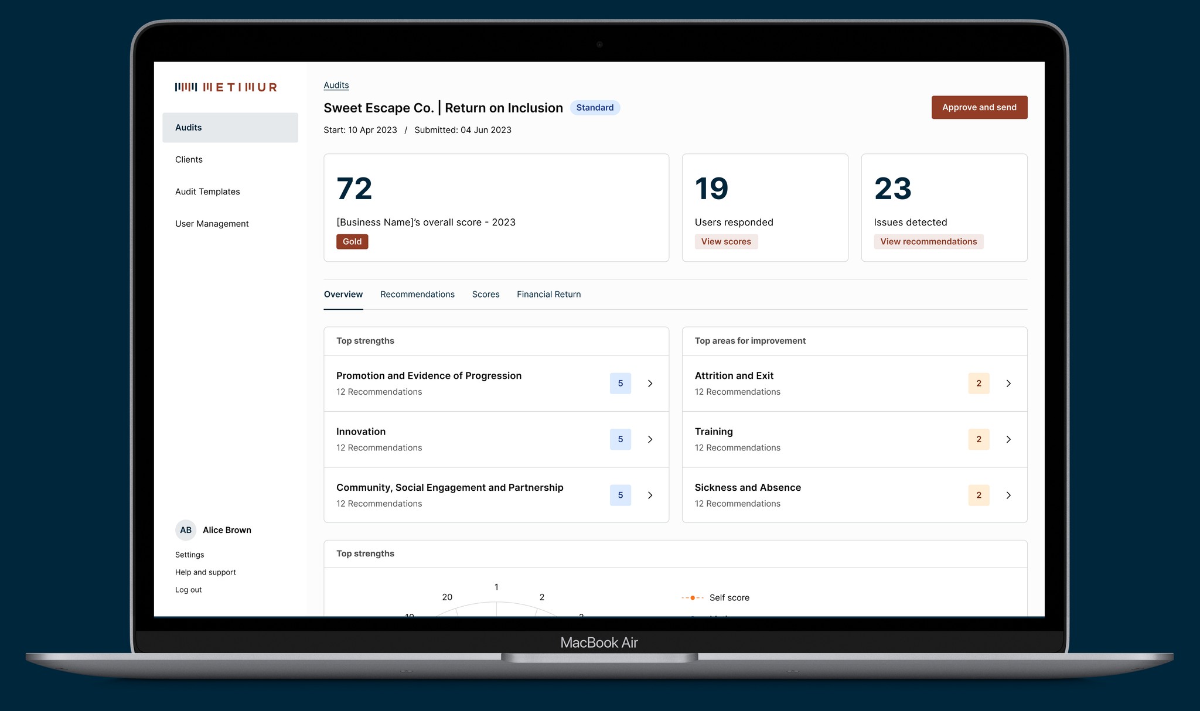
Task: Click the AB user avatar
Action: pos(186,530)
